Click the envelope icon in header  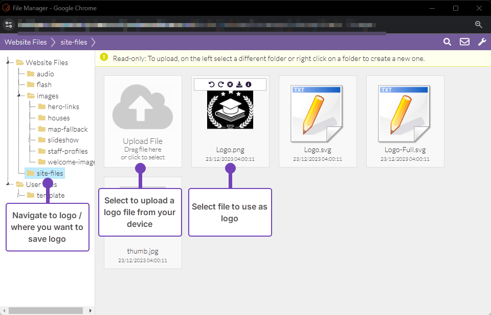point(464,42)
